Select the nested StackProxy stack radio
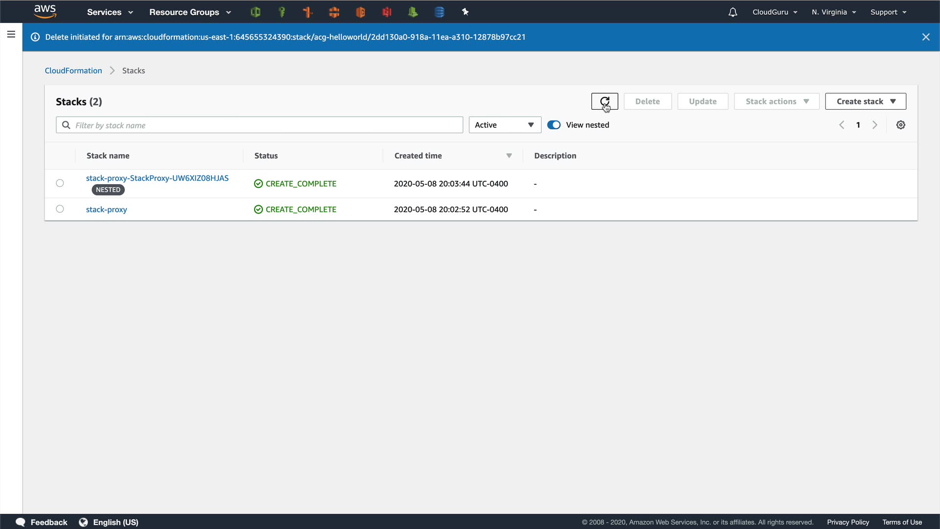This screenshot has width=940, height=529. [60, 183]
